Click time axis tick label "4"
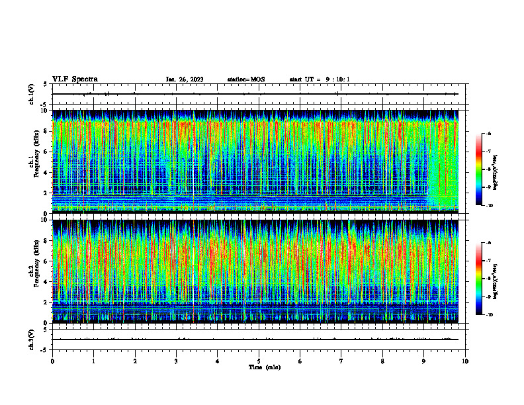524x405 pixels. (218, 361)
